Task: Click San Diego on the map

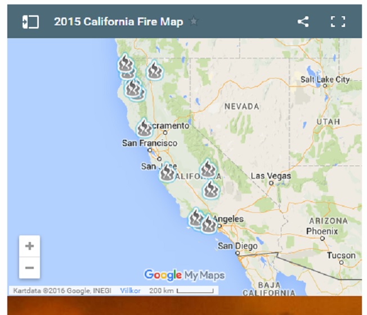Action: (238, 246)
